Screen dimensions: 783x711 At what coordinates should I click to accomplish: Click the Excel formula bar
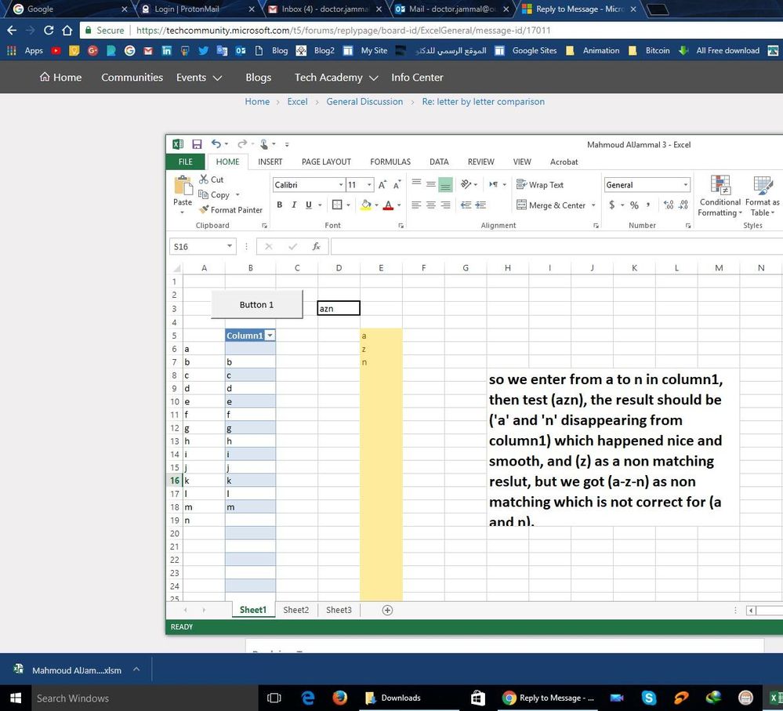coord(556,246)
